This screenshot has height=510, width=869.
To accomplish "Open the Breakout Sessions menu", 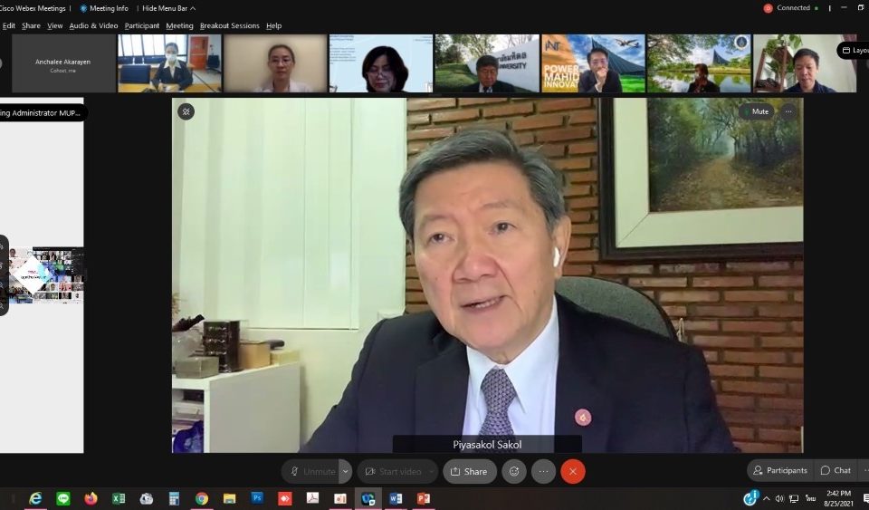I will (x=229, y=25).
